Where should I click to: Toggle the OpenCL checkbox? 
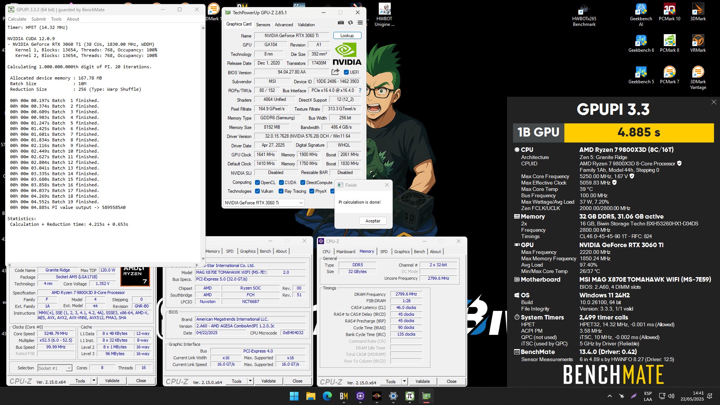tap(257, 183)
